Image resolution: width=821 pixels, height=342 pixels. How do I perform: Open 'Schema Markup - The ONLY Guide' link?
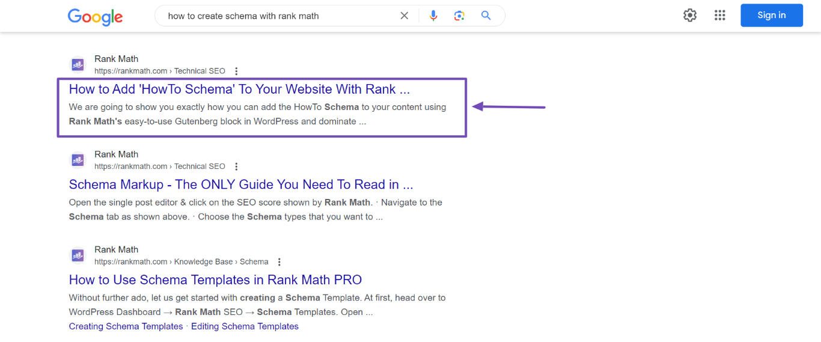point(241,185)
